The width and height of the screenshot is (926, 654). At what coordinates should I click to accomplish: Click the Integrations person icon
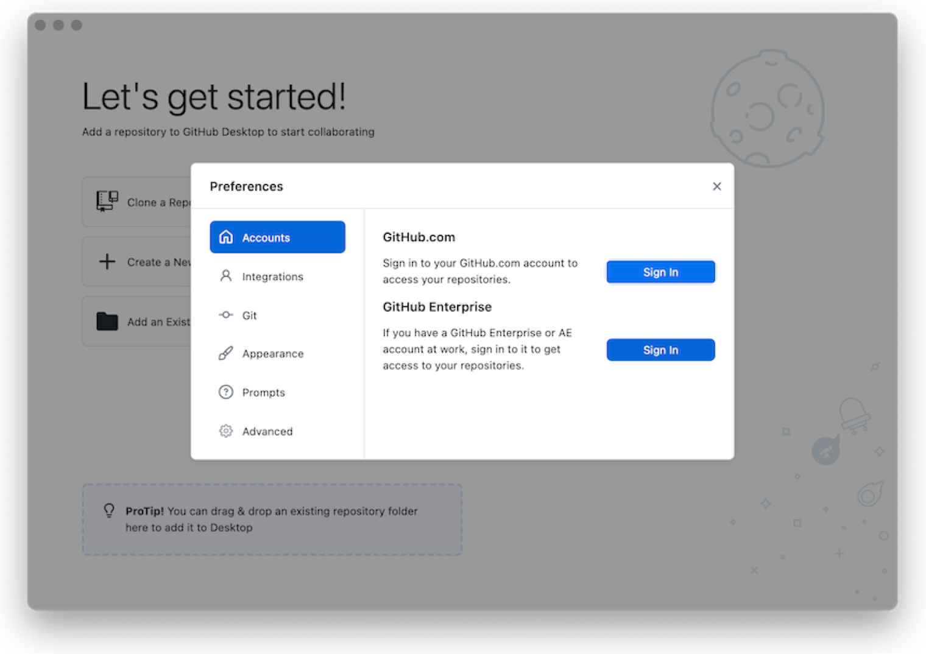[226, 276]
